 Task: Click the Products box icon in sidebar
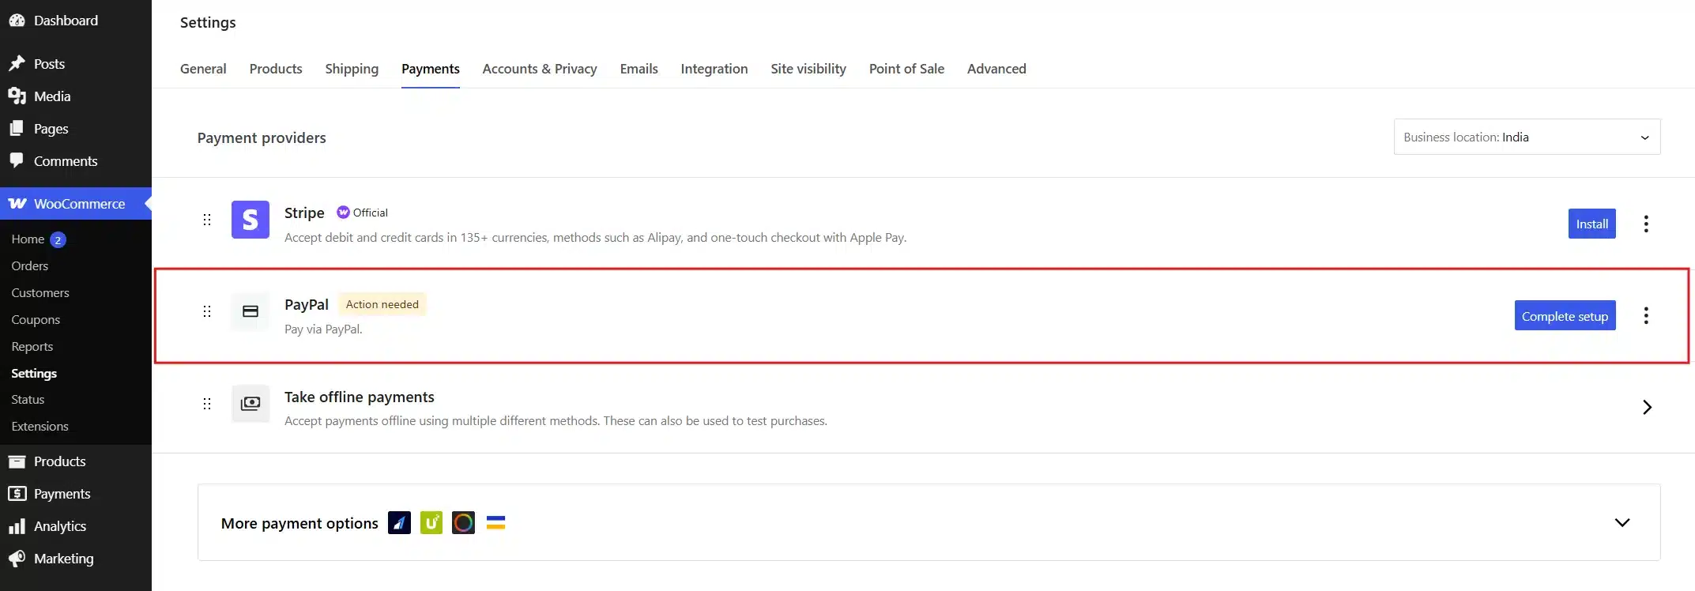click(x=17, y=461)
